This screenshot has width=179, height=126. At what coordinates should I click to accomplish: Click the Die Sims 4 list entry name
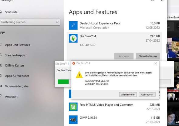point(88,36)
